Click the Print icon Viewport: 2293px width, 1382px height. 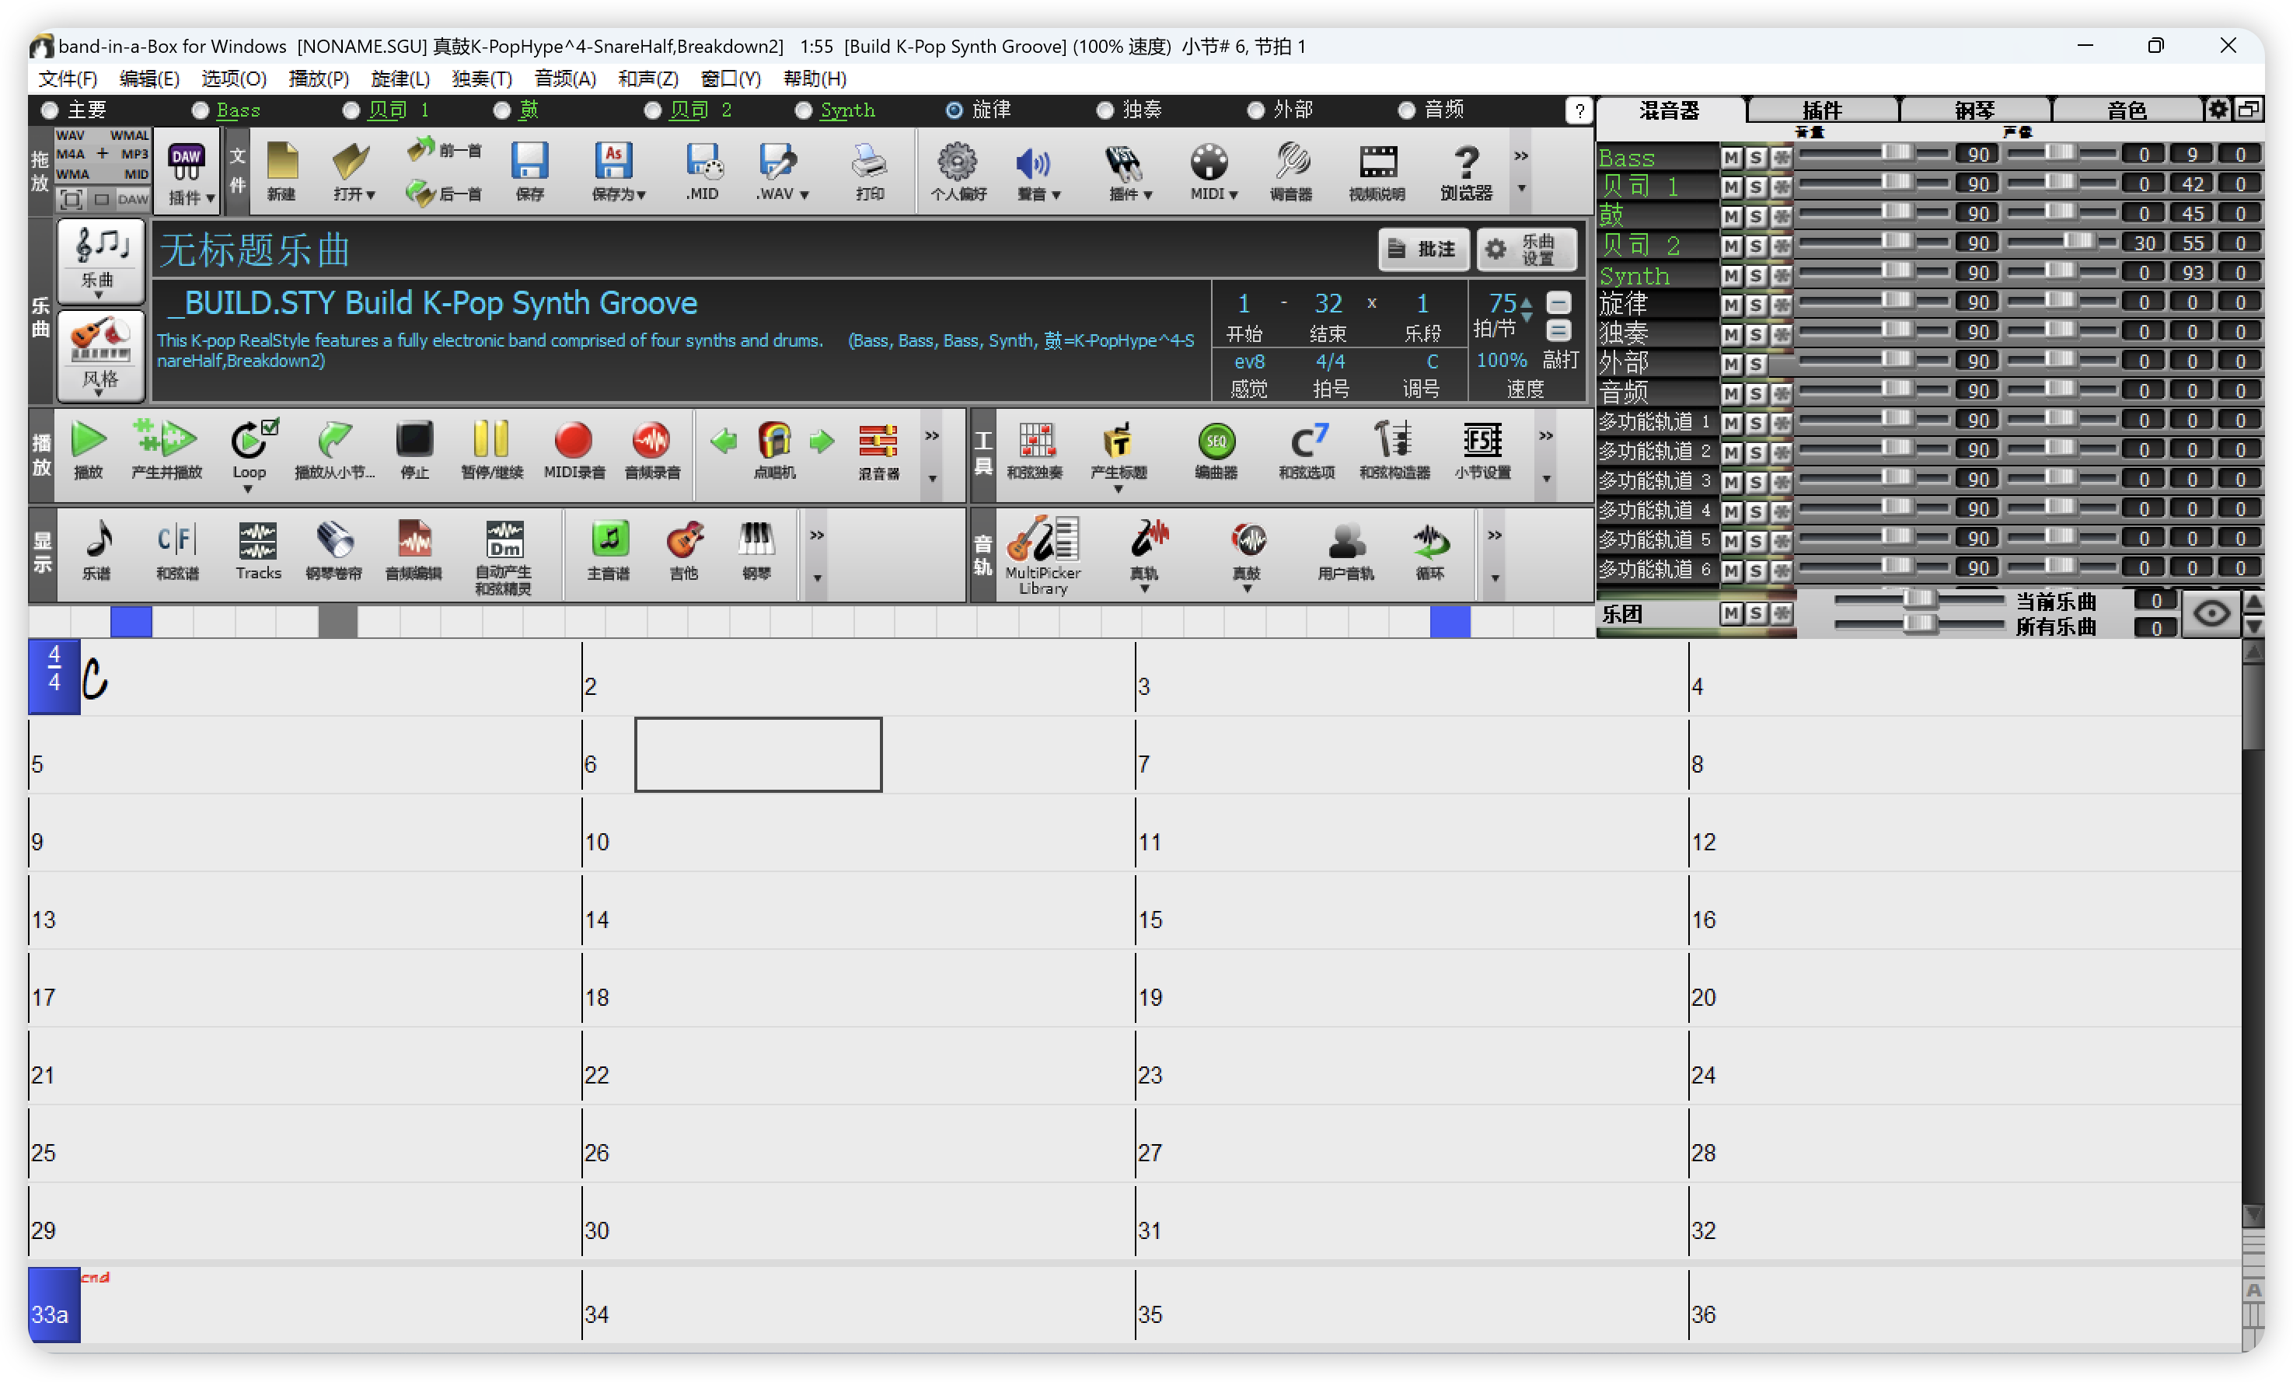[869, 170]
